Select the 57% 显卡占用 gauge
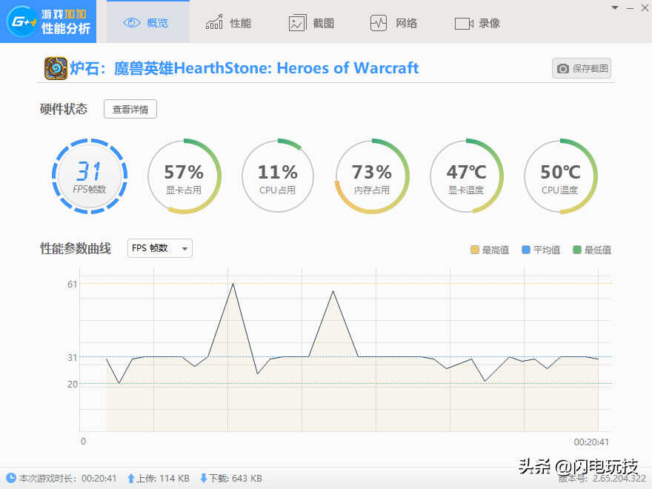 pyautogui.click(x=184, y=176)
